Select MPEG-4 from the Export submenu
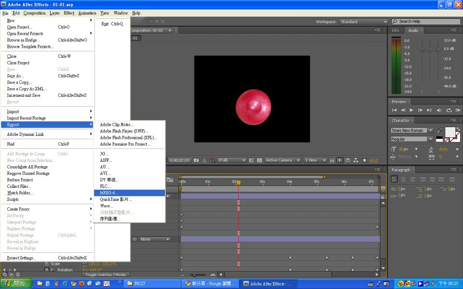Viewport: 463px width, 289px height. click(109, 193)
